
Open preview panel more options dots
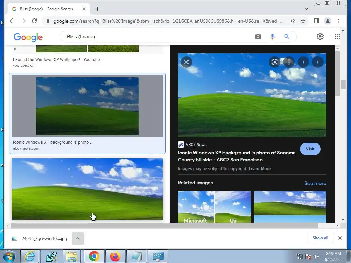(x=289, y=62)
